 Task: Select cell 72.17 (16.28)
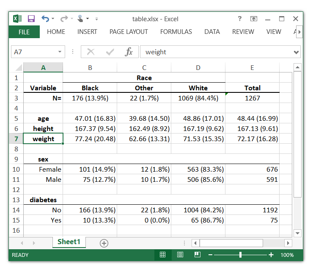(253, 139)
